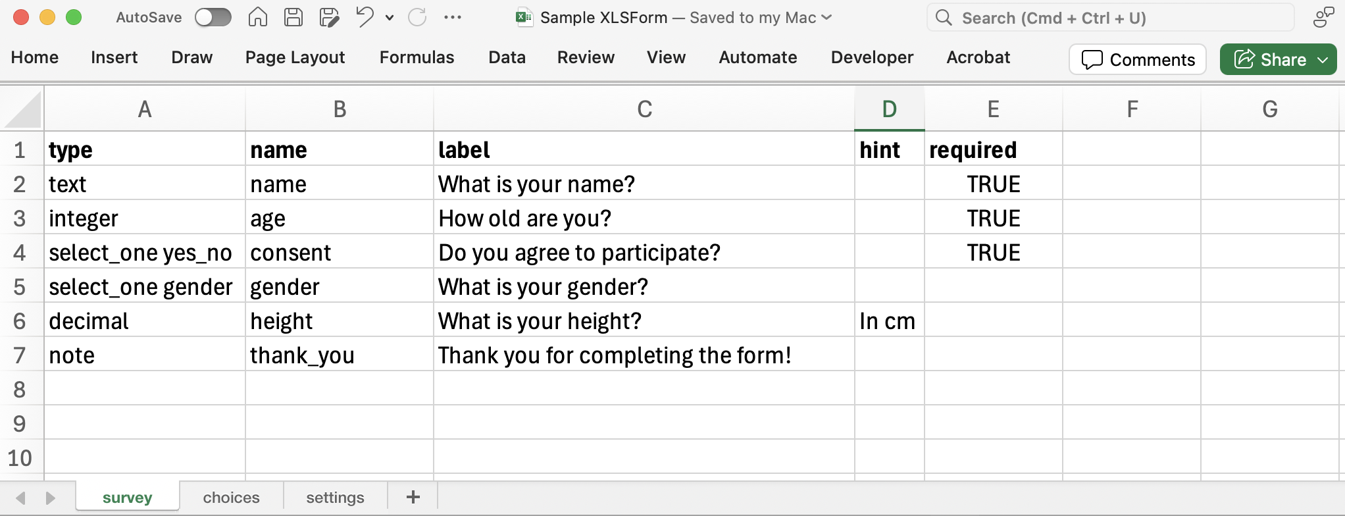Open the Formulas ribbon tab

(x=417, y=58)
